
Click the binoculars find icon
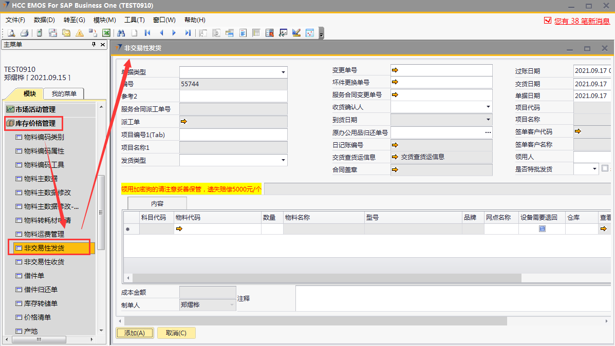[x=121, y=33]
